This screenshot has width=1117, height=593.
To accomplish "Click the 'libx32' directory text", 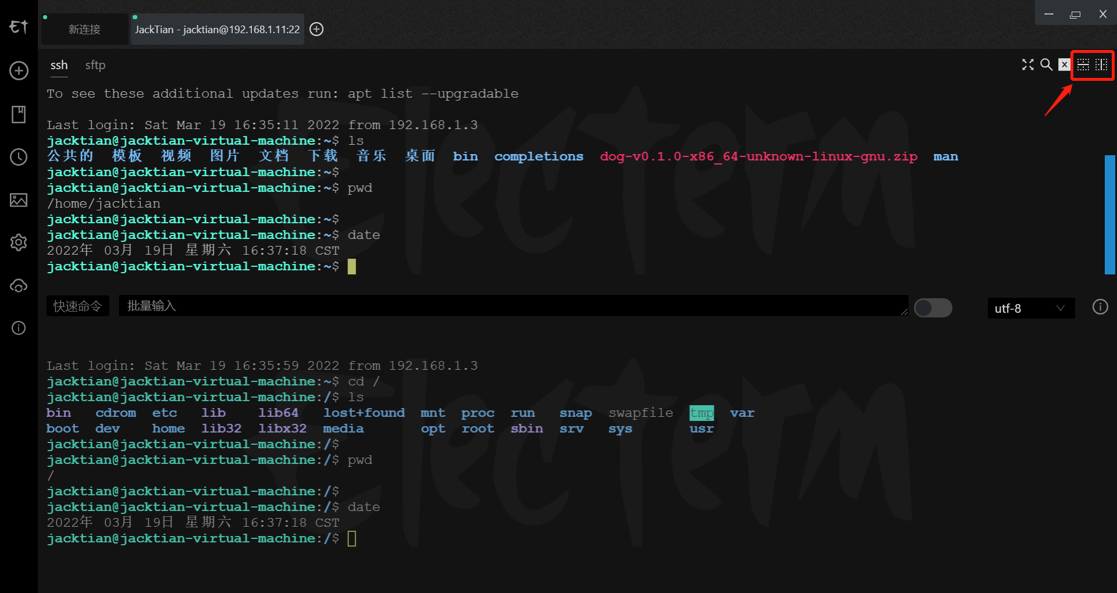I will click(x=283, y=428).
